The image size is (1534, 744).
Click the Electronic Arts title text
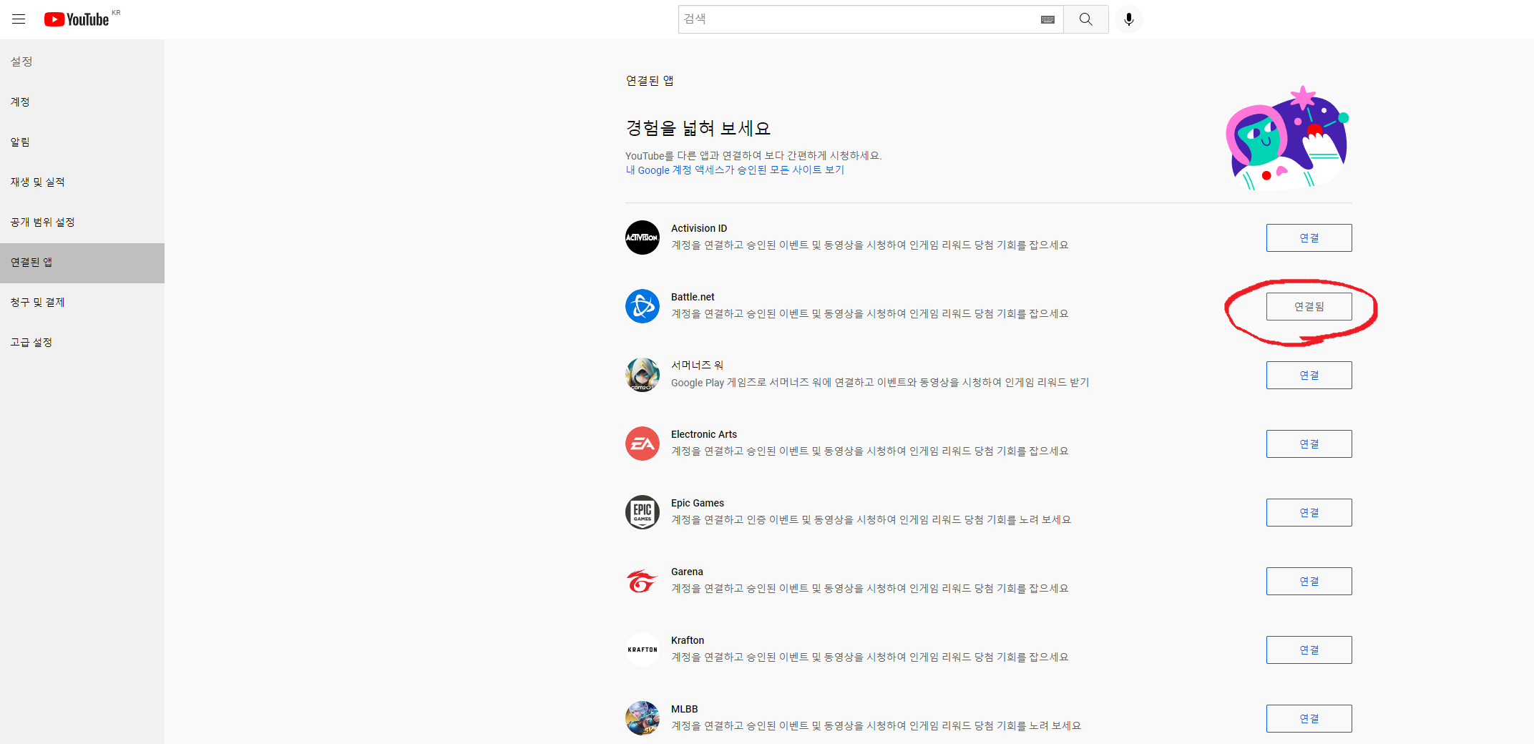tap(704, 434)
